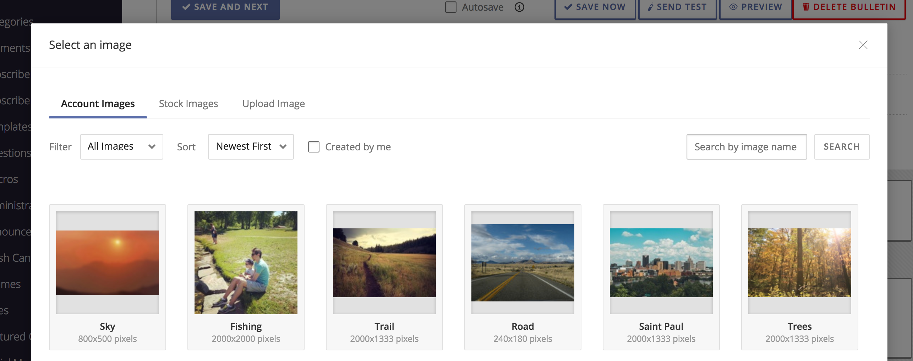Click the Delete Bulletin button
The image size is (913, 361).
(849, 7)
